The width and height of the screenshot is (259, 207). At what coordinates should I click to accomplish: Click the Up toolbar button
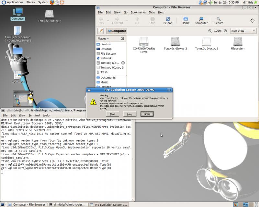point(137,21)
